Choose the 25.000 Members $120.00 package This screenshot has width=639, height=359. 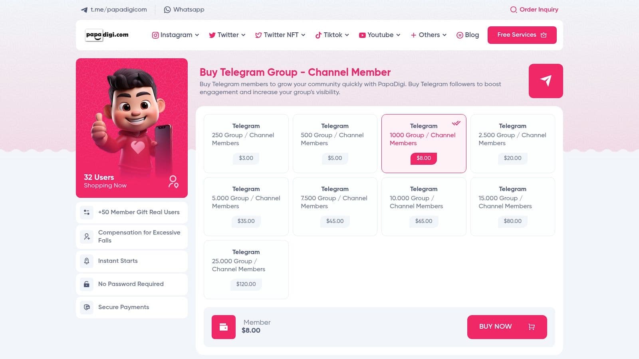pos(246,270)
